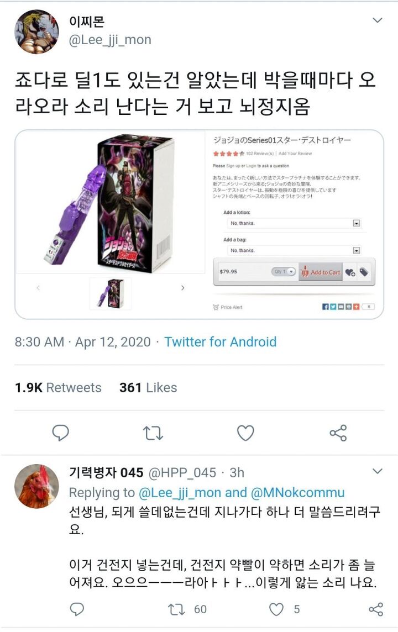Reply to HPP_045's comment
This screenshot has width=398, height=632.
click(77, 609)
